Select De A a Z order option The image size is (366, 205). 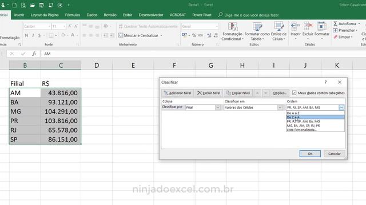315,113
